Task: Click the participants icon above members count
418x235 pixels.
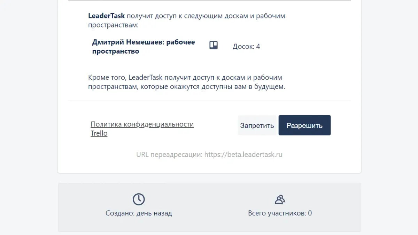Action: (x=280, y=199)
